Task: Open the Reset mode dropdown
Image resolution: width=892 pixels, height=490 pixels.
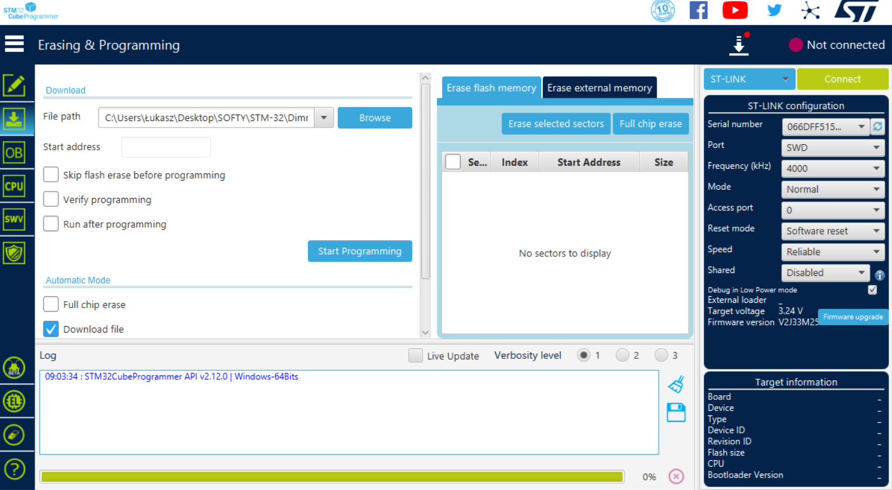Action: point(832,231)
